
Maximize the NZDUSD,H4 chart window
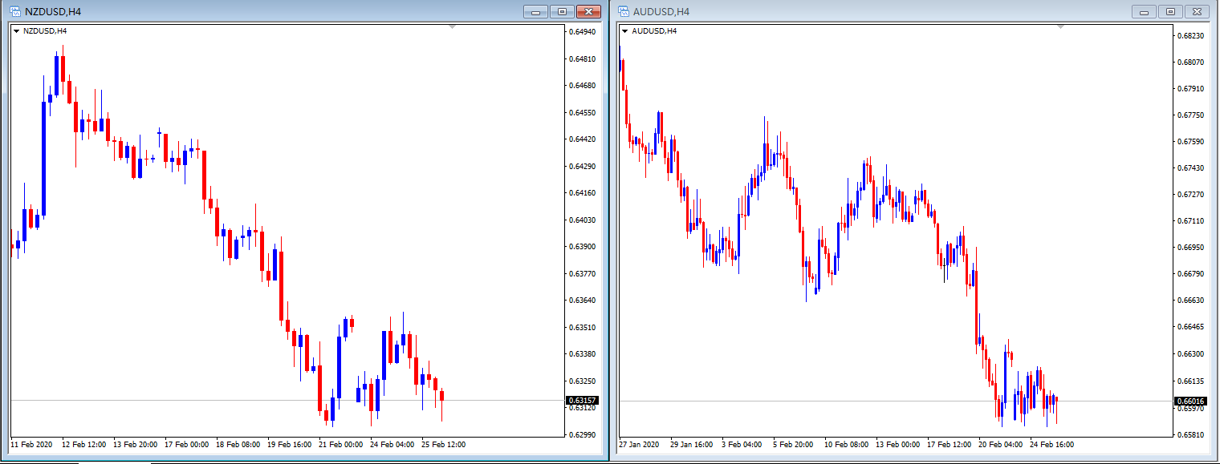562,11
